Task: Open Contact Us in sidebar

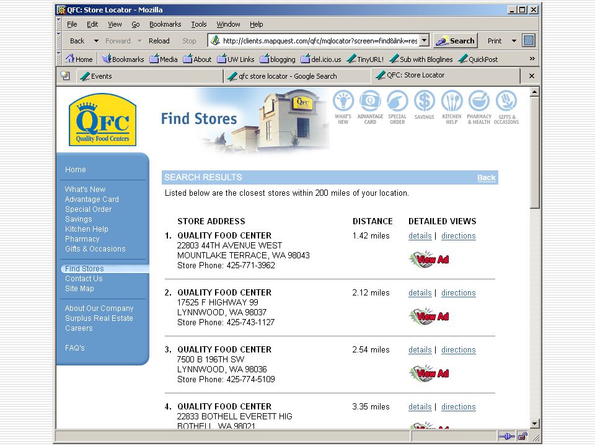Action: (x=84, y=278)
